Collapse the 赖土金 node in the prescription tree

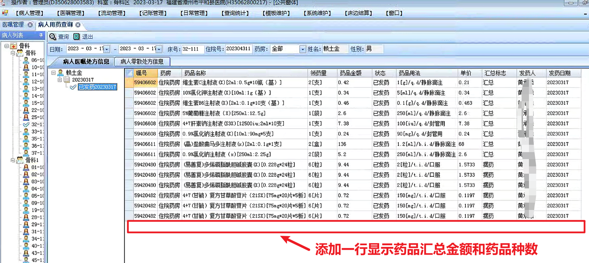click(x=53, y=73)
